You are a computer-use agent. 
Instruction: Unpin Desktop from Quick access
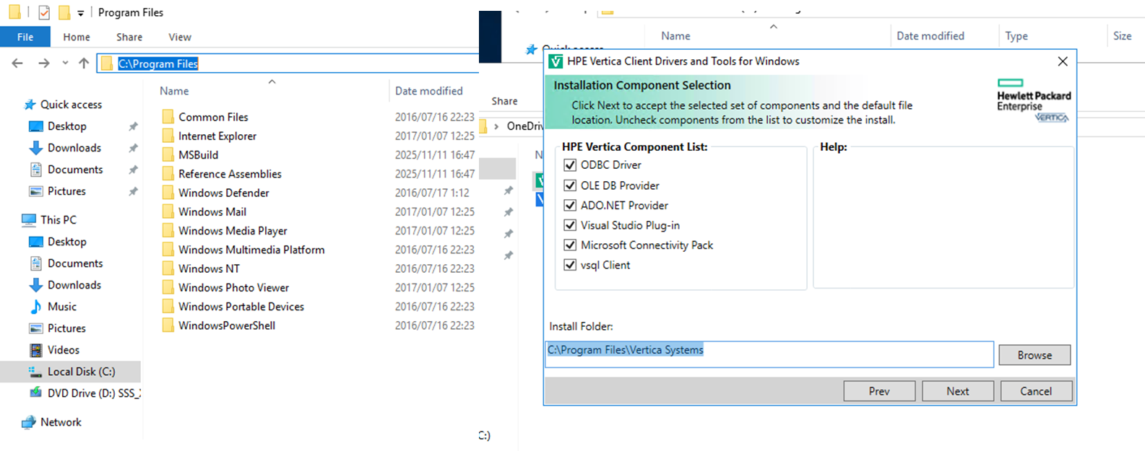(x=133, y=126)
